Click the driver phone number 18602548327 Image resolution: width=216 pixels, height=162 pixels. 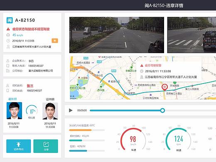click(x=34, y=91)
